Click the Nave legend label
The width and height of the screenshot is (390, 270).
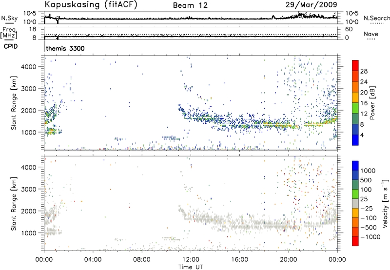[371, 34]
